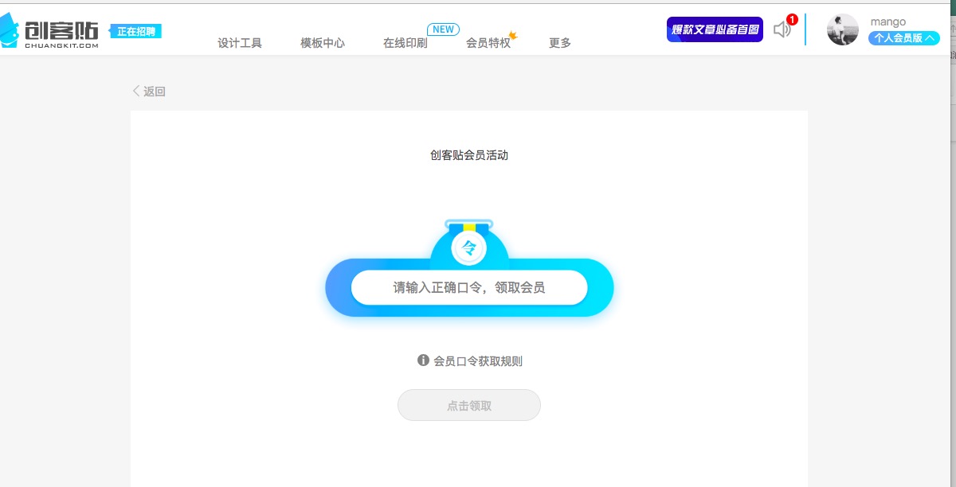
Task: Focus the 请输入正确口令 input field
Action: [469, 287]
